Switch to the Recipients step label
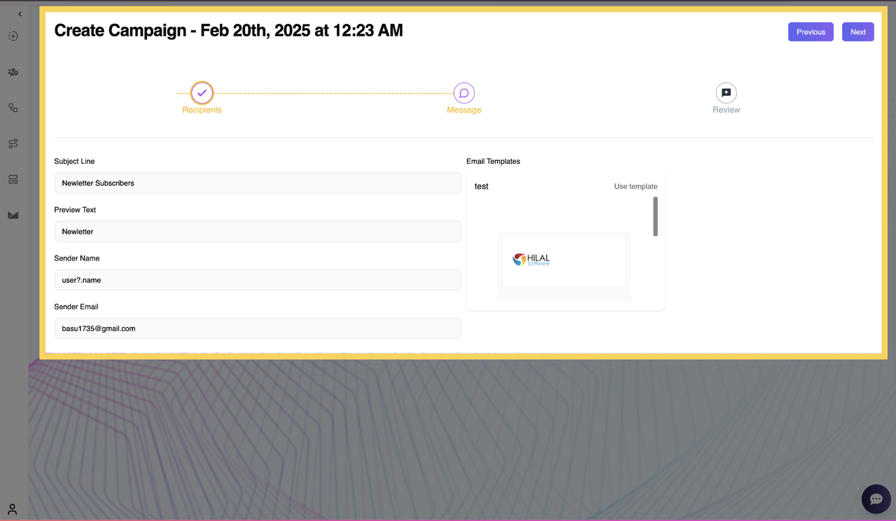This screenshot has width=896, height=521. (x=202, y=109)
